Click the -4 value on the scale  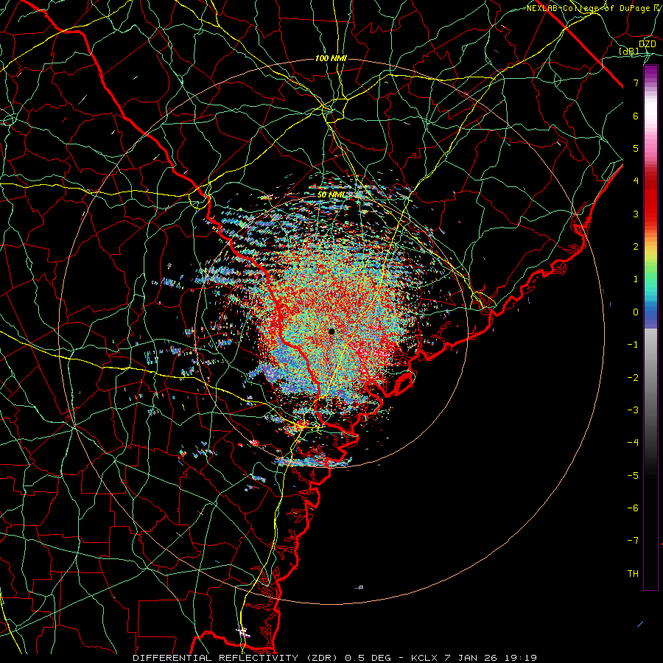point(633,443)
